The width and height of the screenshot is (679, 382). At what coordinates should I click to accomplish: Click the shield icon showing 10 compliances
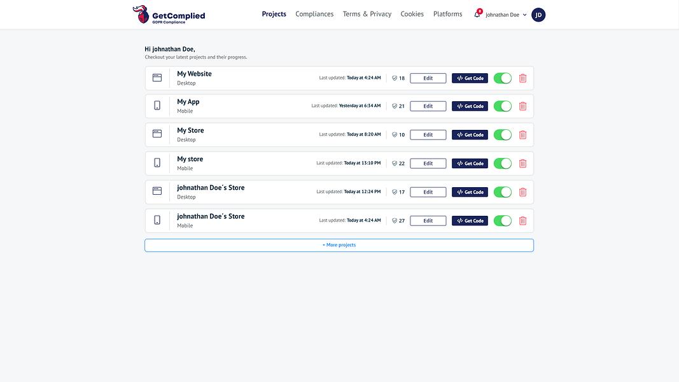(395, 135)
